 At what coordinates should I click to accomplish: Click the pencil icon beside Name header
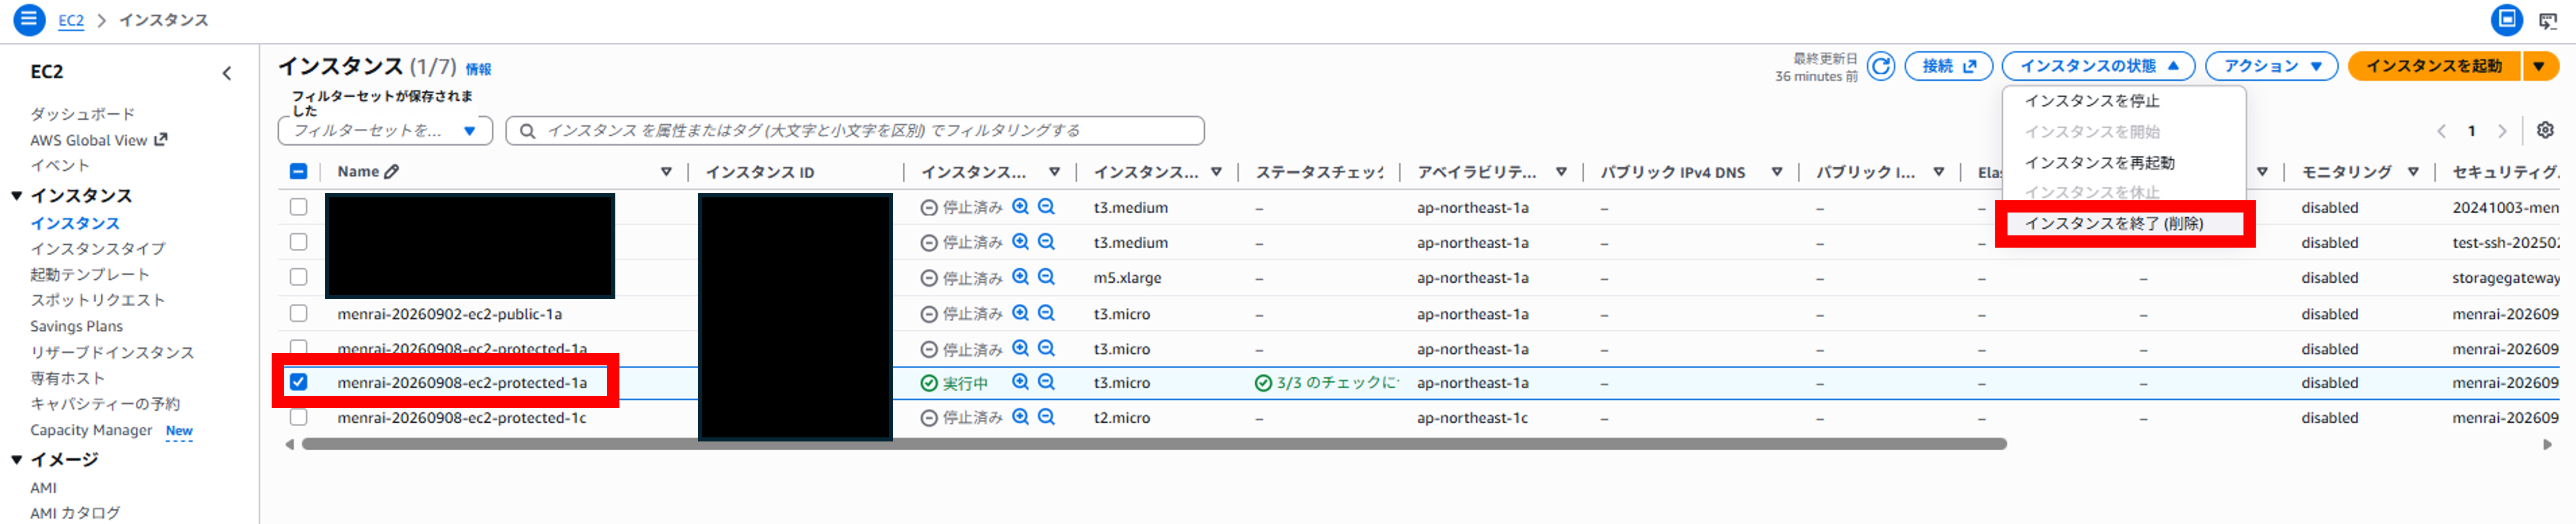tap(392, 172)
